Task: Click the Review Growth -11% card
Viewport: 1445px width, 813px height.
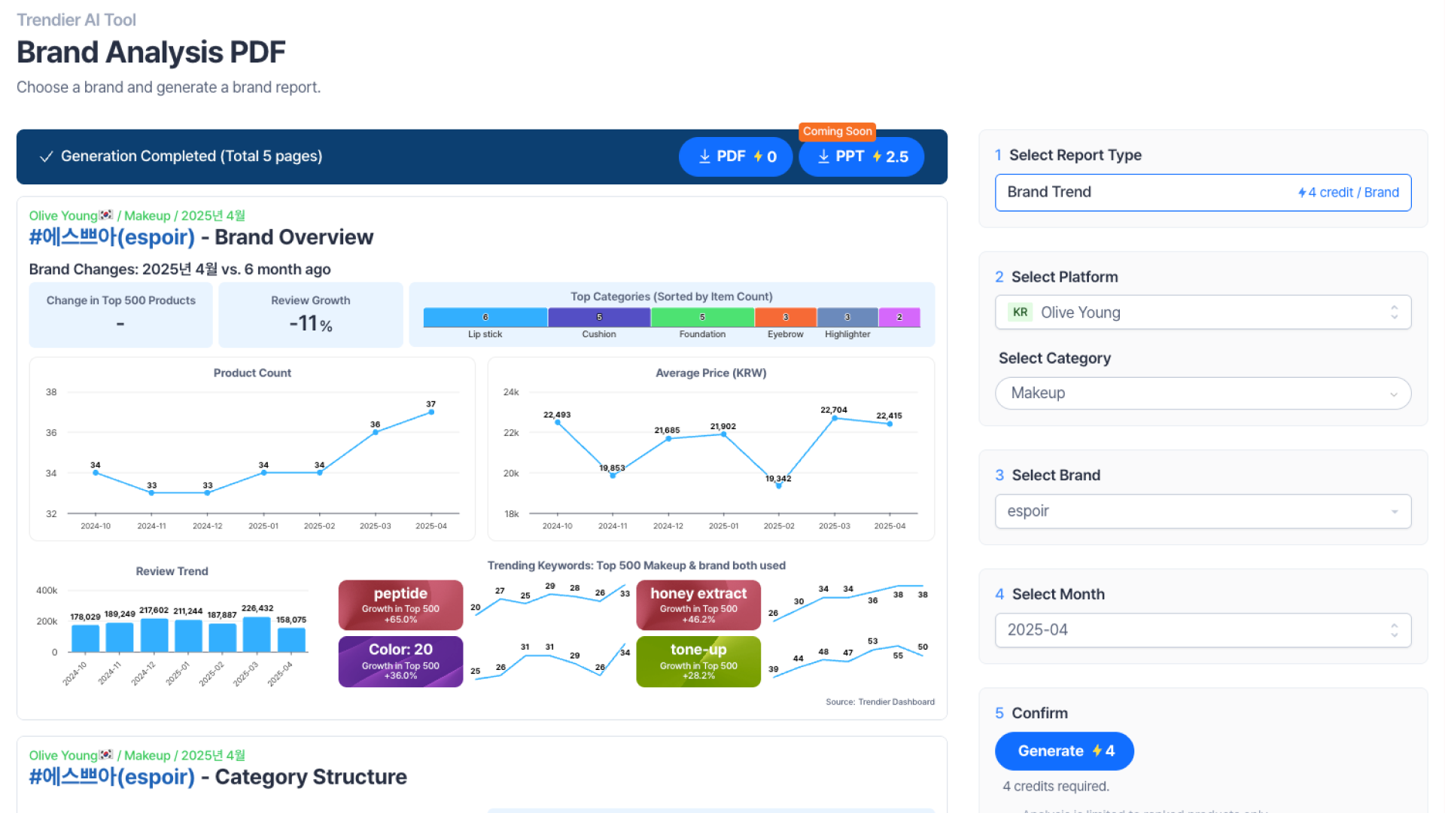Action: click(x=311, y=315)
